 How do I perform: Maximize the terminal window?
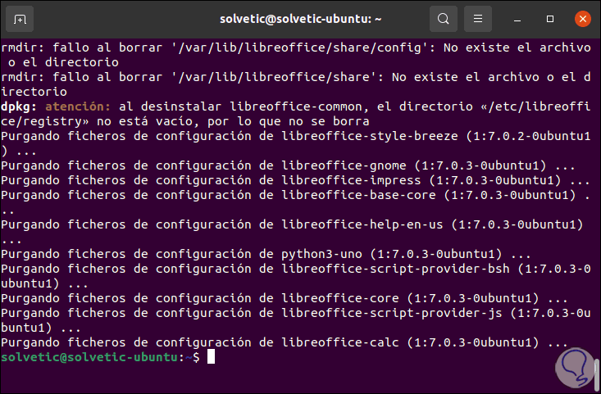click(x=550, y=19)
